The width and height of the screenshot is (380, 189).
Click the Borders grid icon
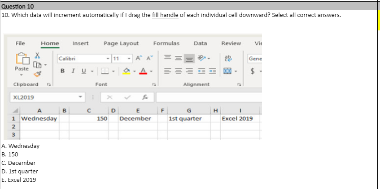[x=105, y=71]
